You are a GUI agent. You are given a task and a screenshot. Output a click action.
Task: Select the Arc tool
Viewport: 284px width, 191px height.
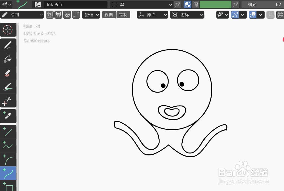[x=8, y=159]
